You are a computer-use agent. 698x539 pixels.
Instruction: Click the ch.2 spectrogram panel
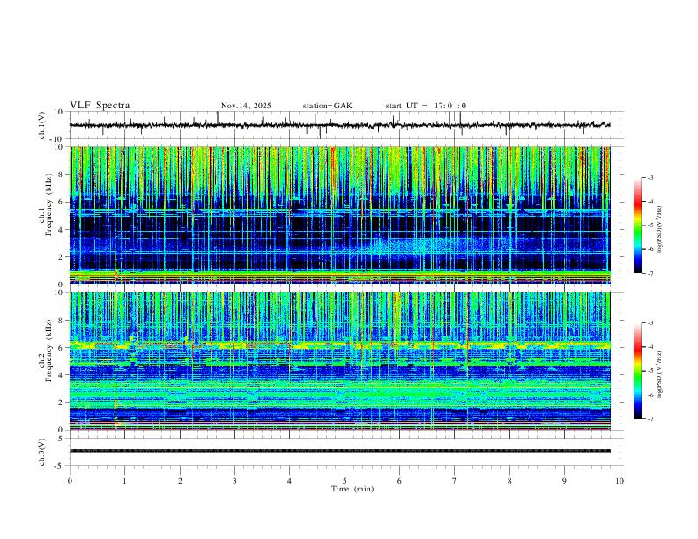pyautogui.click(x=339, y=361)
